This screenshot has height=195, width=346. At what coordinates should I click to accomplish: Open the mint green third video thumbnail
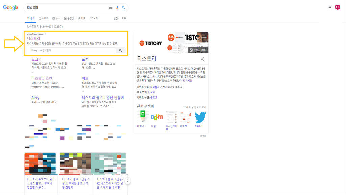(x=108, y=164)
